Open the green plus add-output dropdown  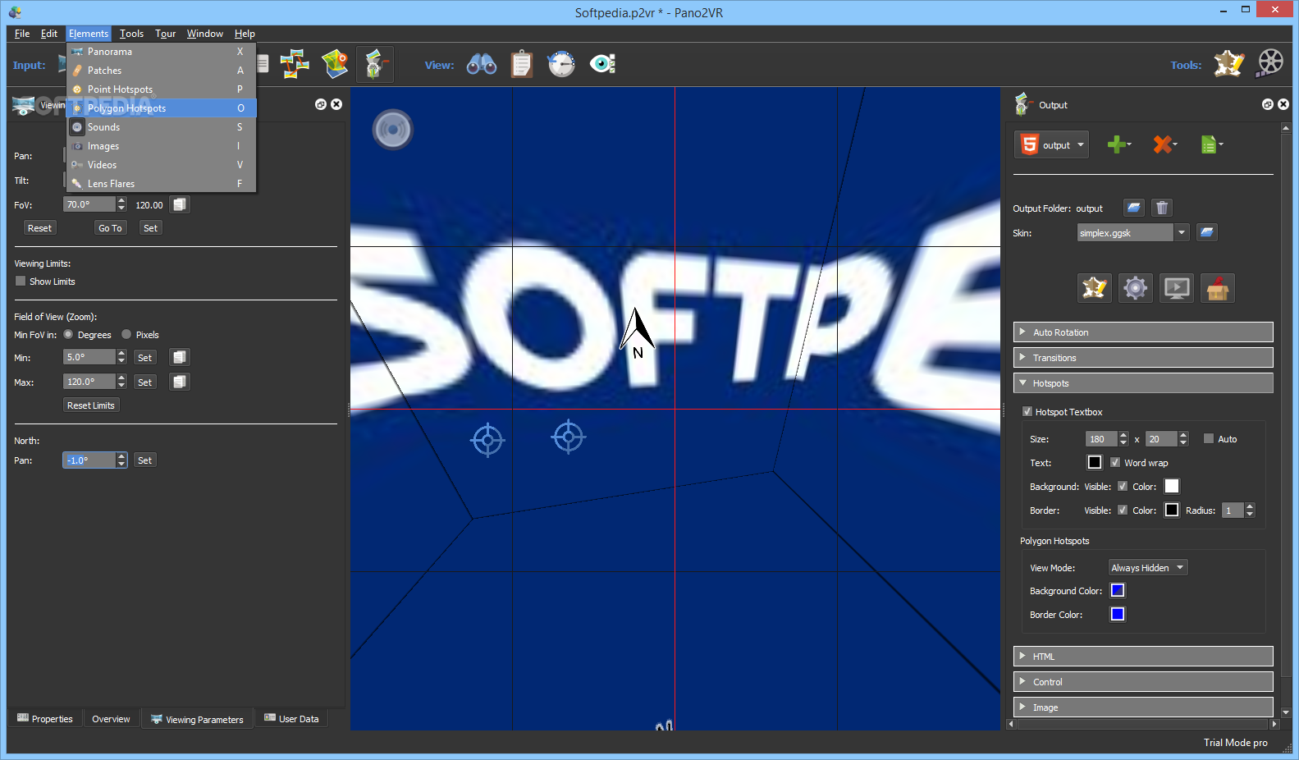click(x=1119, y=144)
